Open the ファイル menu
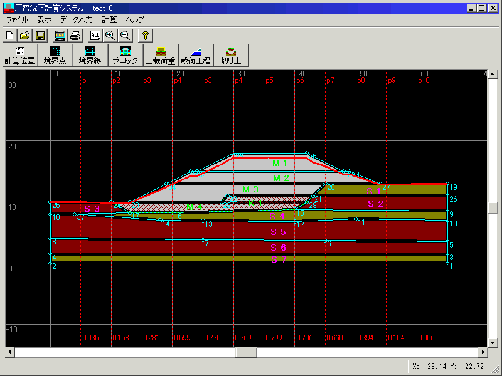 tap(17, 19)
